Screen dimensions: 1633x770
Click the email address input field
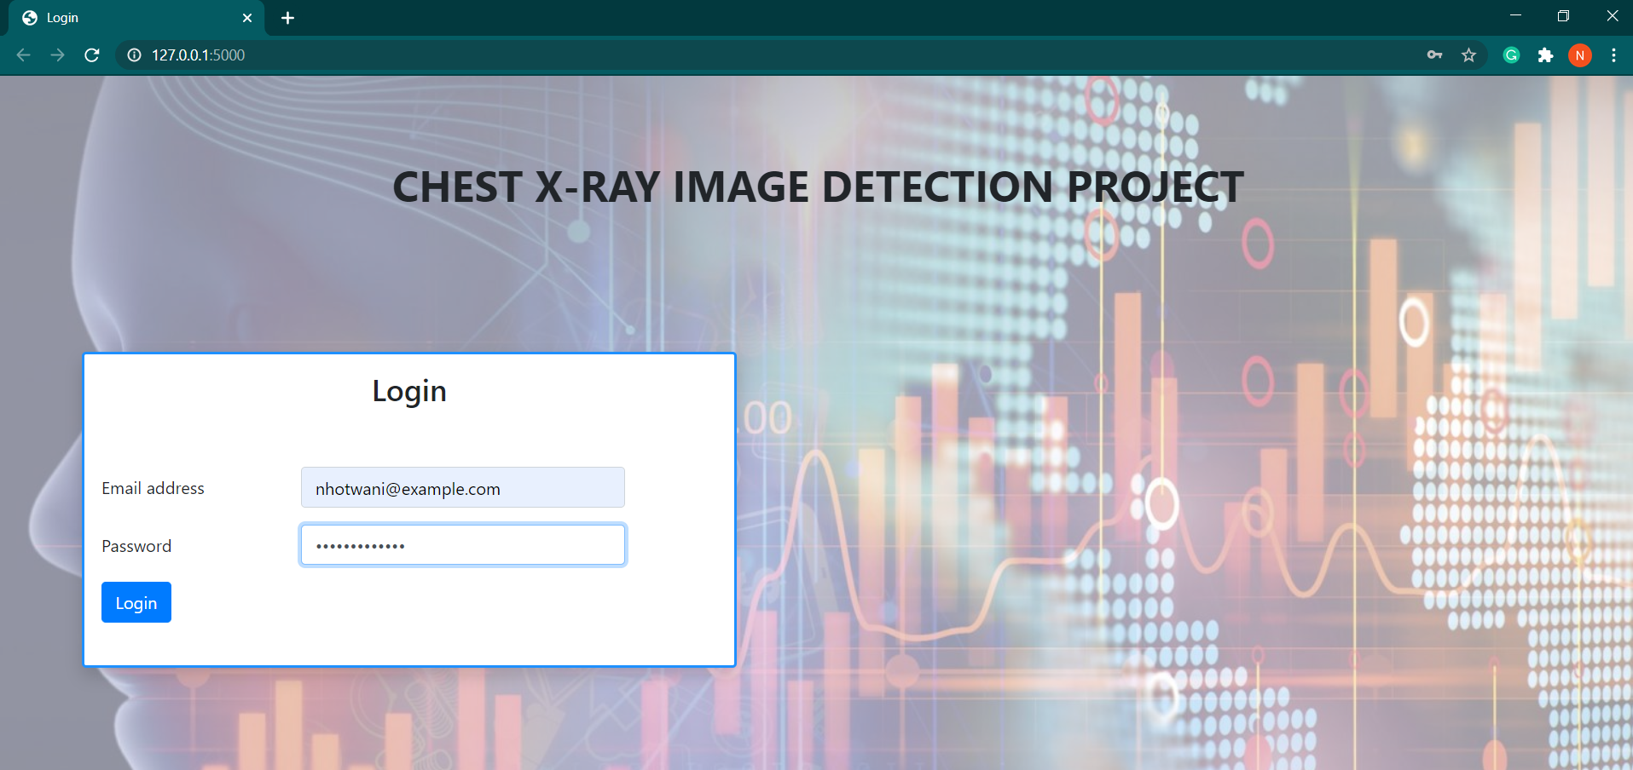462,487
